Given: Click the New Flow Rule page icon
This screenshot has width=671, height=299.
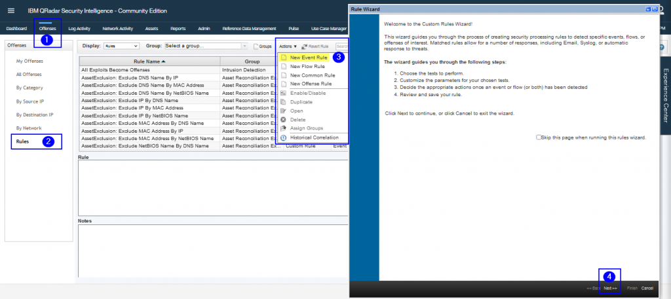Looking at the screenshot, I should tap(283, 66).
